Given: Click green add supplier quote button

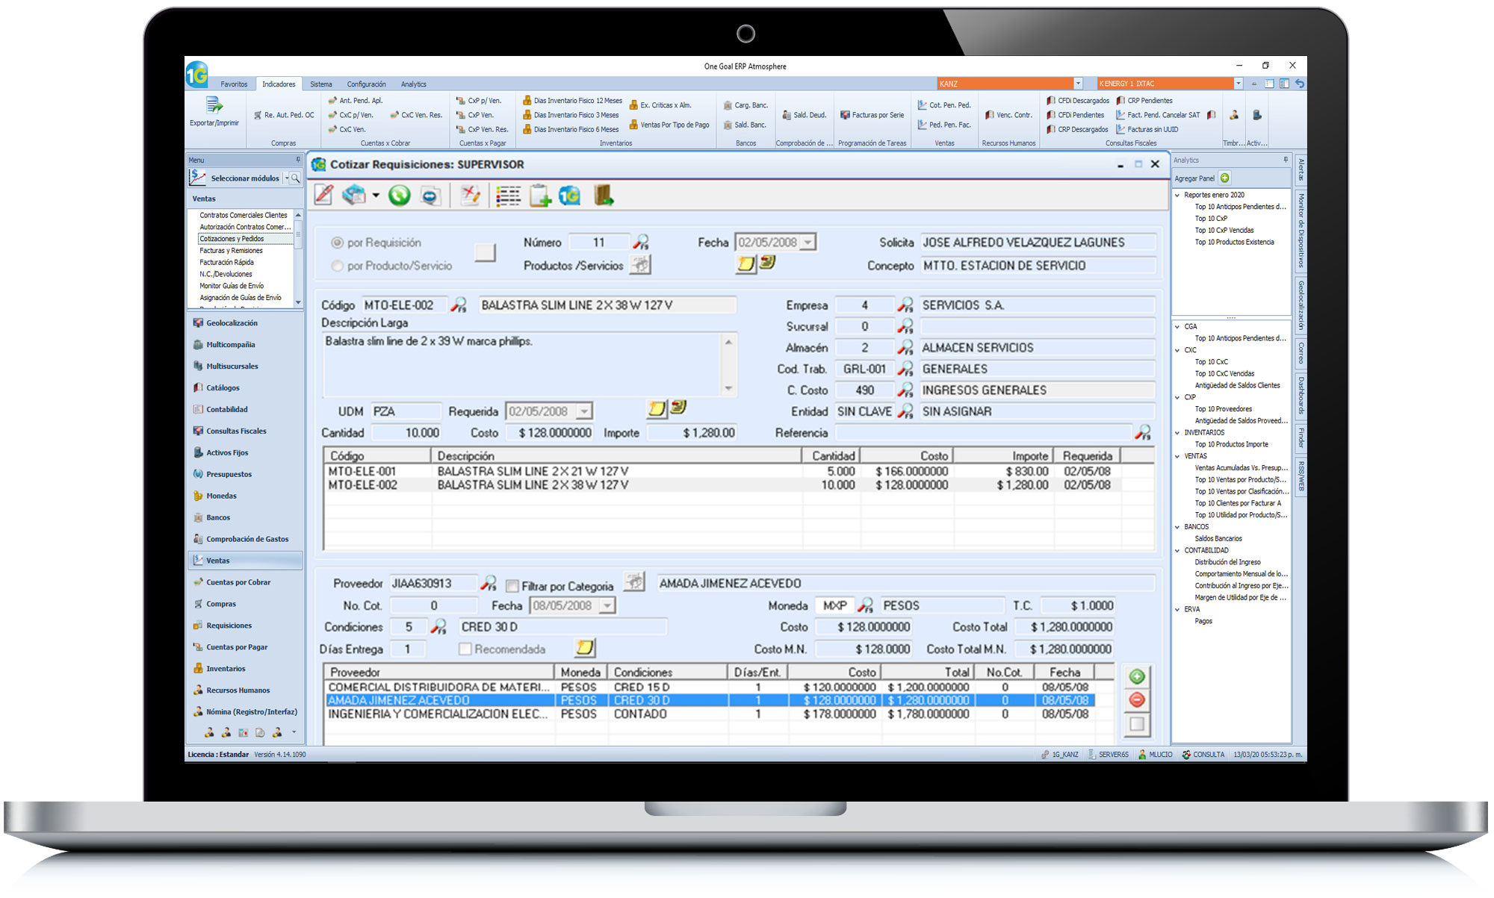Looking at the screenshot, I should pyautogui.click(x=1137, y=676).
